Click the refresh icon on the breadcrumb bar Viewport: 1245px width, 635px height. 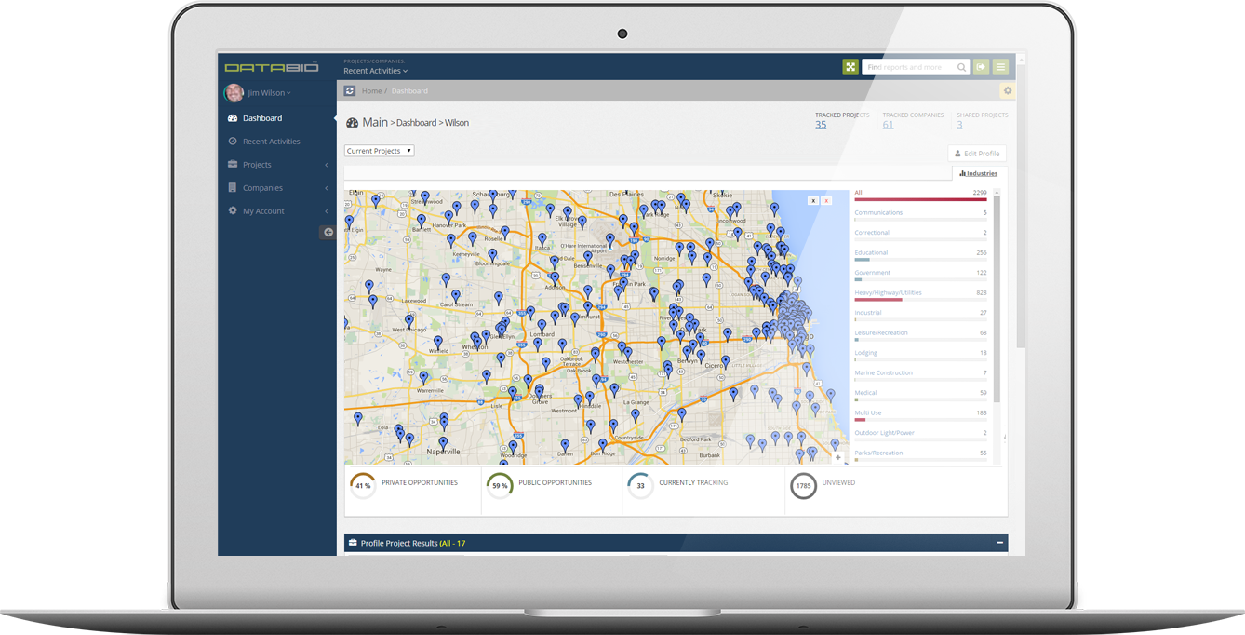[x=350, y=90]
